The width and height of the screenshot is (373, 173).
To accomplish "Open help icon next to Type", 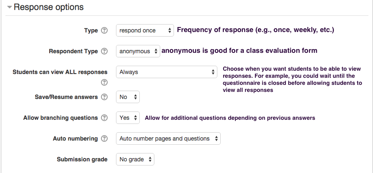I will point(104,30).
